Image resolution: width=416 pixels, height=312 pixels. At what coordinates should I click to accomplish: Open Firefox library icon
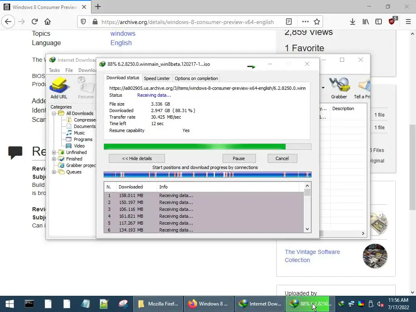tap(366, 22)
